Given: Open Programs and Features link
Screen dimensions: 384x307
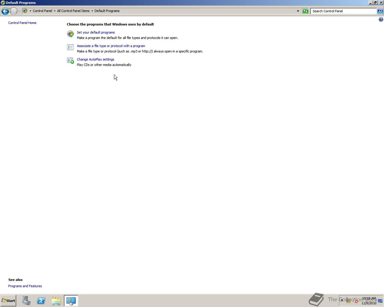Looking at the screenshot, I should (x=25, y=286).
